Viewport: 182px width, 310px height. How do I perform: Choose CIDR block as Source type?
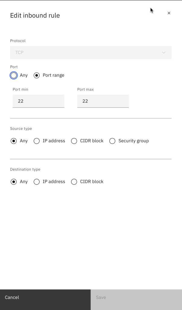[74, 141]
